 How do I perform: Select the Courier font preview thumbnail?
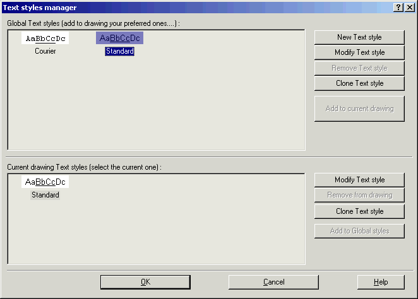tap(45, 38)
